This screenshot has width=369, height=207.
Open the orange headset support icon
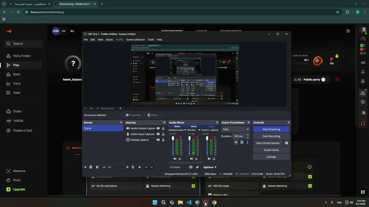click(x=363, y=123)
